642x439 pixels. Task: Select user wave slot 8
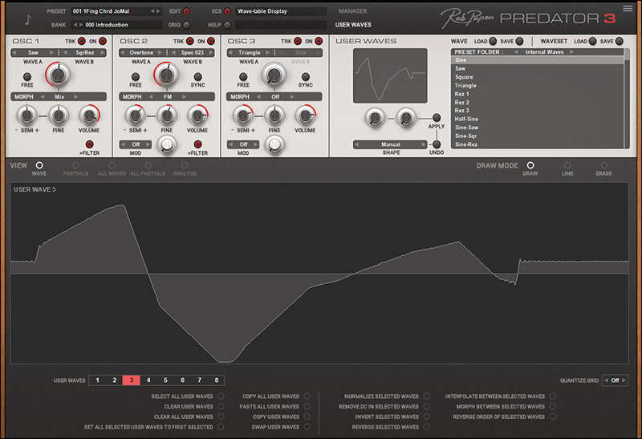pyautogui.click(x=216, y=380)
